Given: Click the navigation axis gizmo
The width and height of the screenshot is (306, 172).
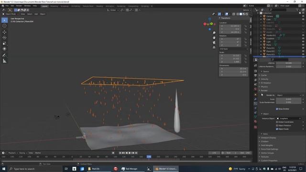Looking at the screenshot, I should point(209,24).
